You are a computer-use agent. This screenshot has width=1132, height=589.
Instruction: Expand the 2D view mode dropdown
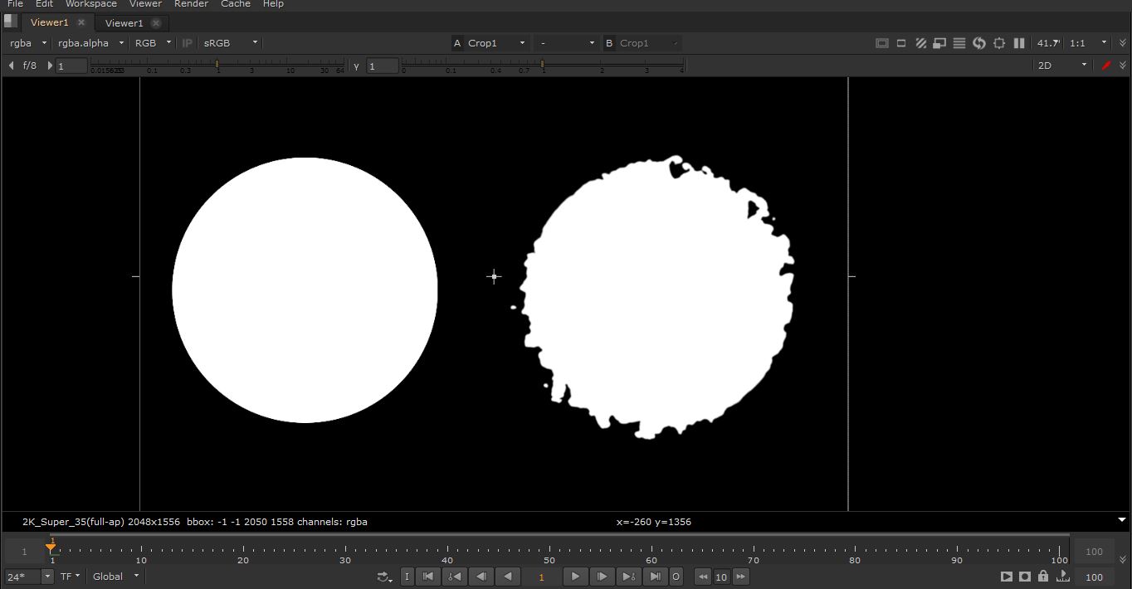click(x=1061, y=66)
